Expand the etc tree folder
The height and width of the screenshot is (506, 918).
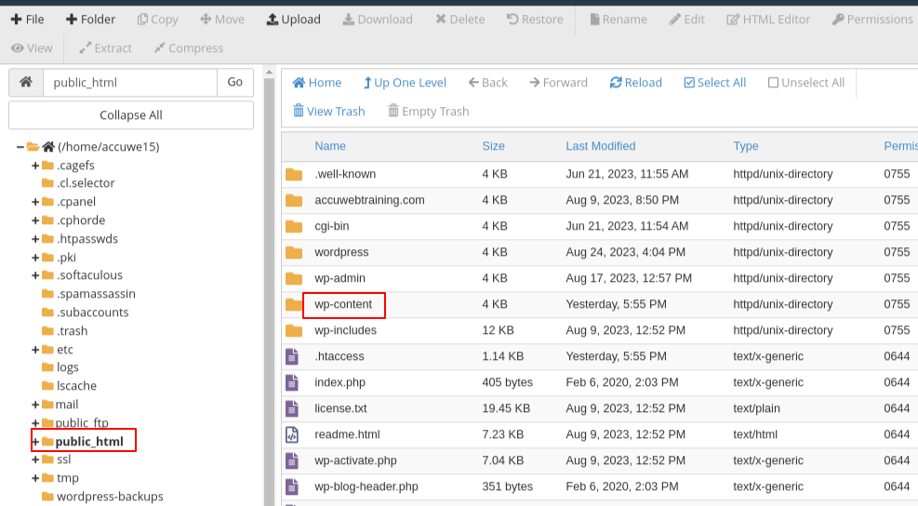pos(35,350)
